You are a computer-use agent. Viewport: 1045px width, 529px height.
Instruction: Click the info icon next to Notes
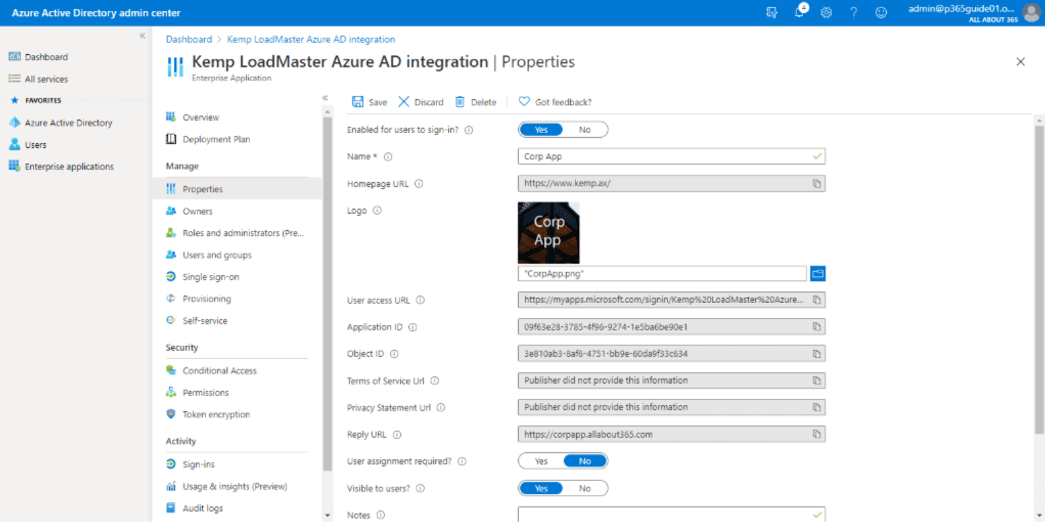[x=381, y=515]
